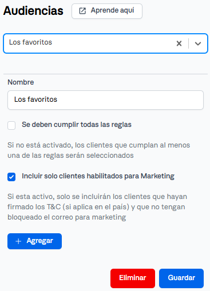This screenshot has height=291, width=210.
Task: Click the Agregar button
Action: pos(34,241)
